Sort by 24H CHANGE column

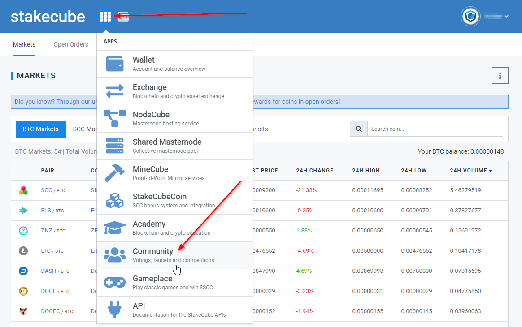click(315, 171)
